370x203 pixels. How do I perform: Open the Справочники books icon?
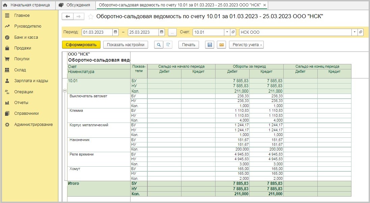(7, 113)
